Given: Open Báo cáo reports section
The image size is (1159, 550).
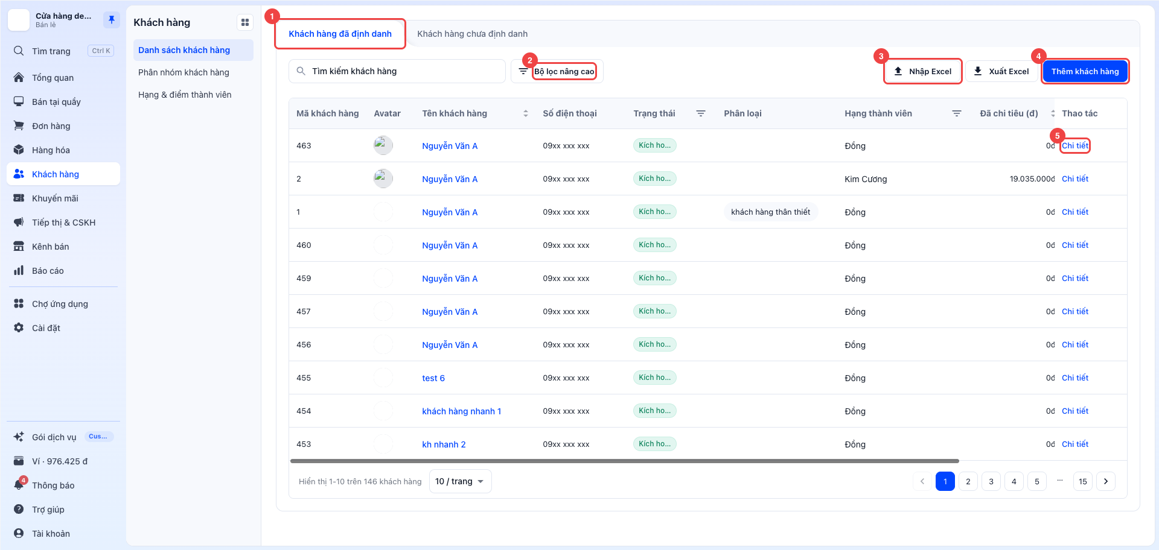Looking at the screenshot, I should coord(63,271).
